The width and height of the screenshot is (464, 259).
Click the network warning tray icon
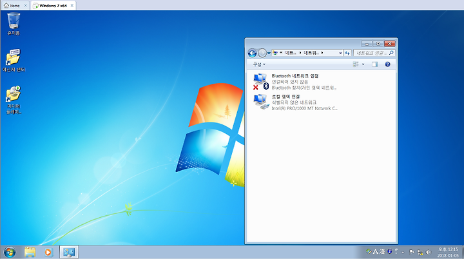pyautogui.click(x=420, y=252)
